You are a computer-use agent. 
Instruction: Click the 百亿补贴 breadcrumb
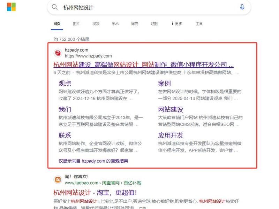point(132,183)
